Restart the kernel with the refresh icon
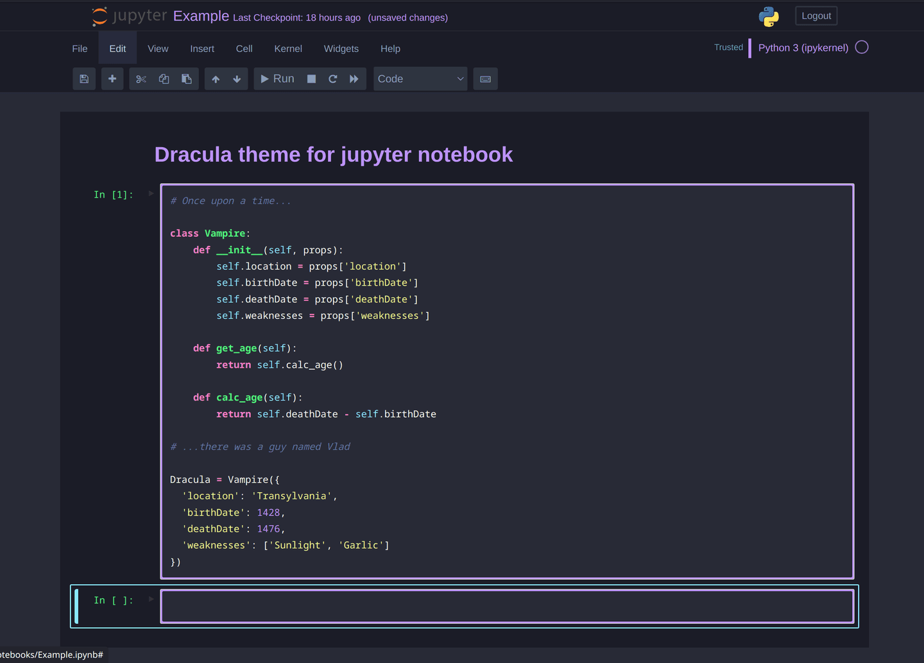This screenshot has width=924, height=663. pyautogui.click(x=333, y=78)
